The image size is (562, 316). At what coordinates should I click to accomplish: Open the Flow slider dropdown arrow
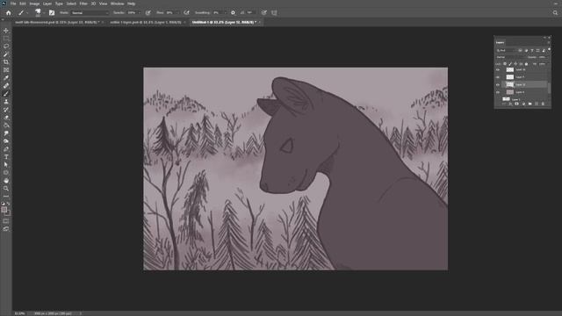177,12
